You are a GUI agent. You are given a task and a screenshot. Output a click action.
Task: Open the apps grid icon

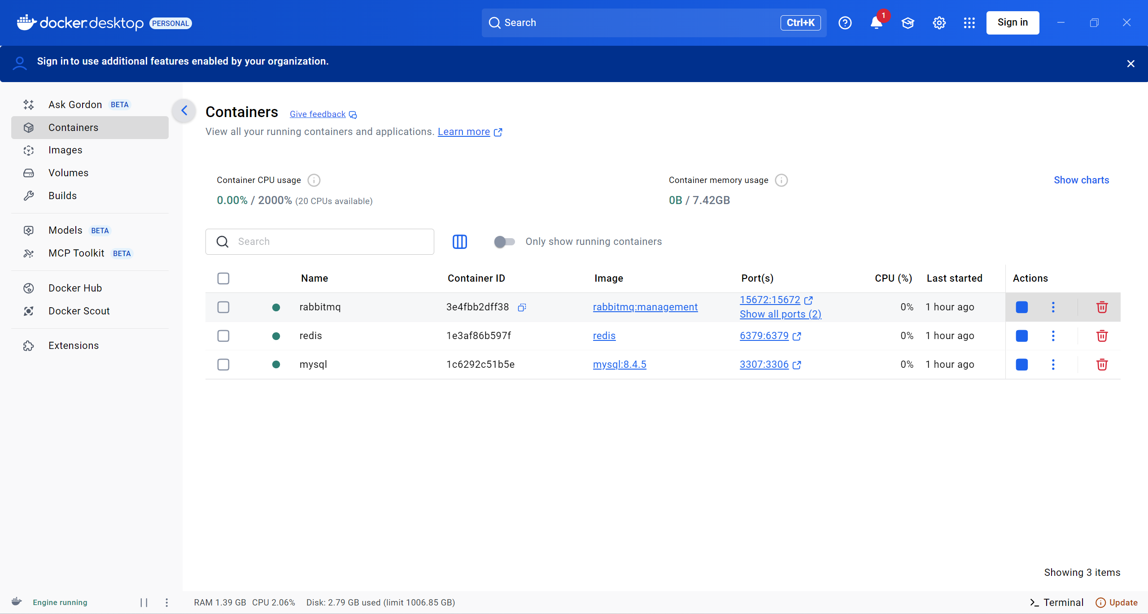coord(969,23)
